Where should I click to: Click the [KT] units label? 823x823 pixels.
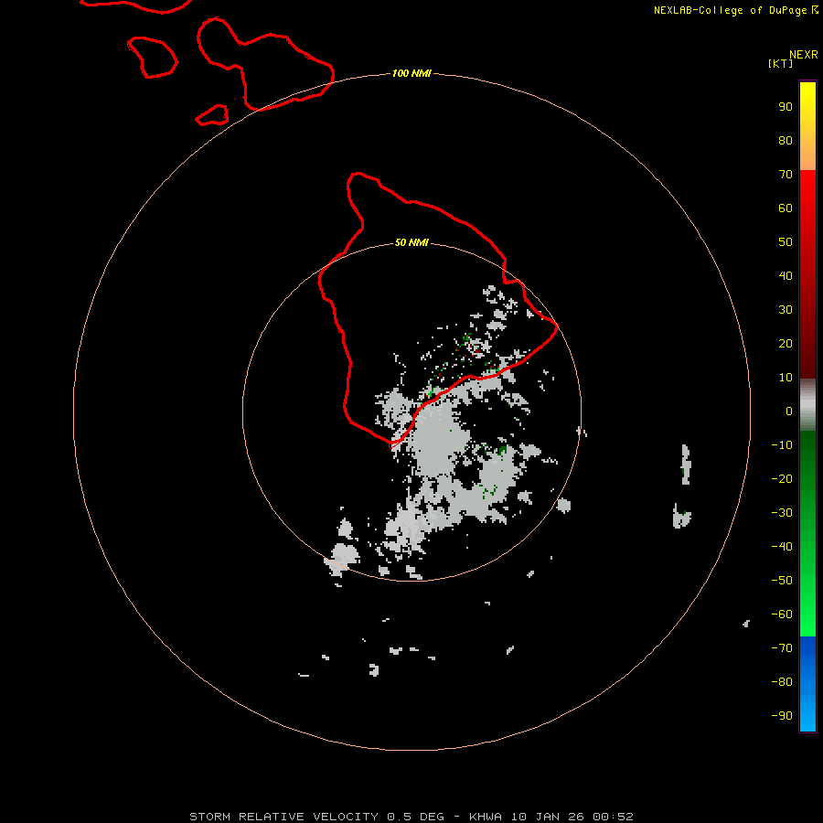click(780, 63)
